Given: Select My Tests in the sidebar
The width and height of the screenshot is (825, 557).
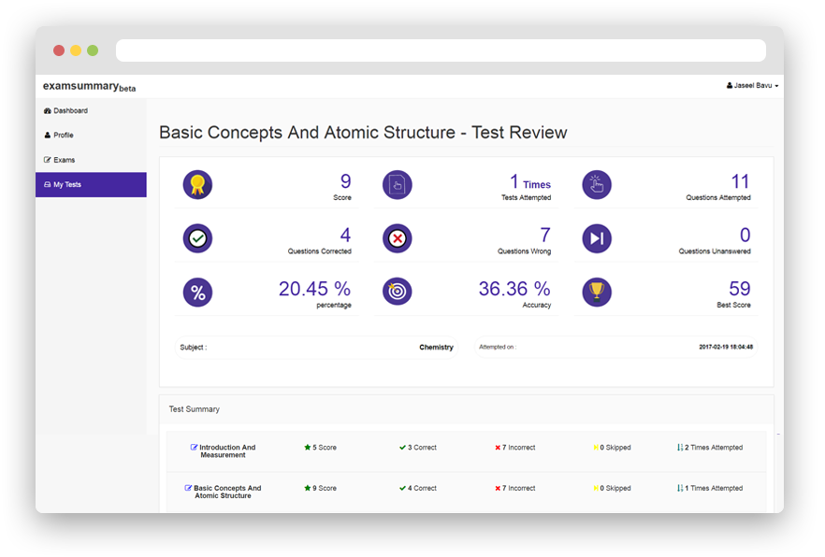Looking at the screenshot, I should click(x=91, y=184).
